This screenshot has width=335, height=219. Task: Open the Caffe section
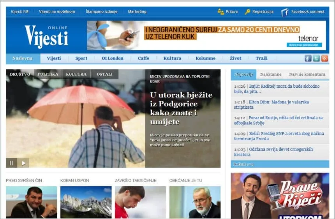(143, 58)
